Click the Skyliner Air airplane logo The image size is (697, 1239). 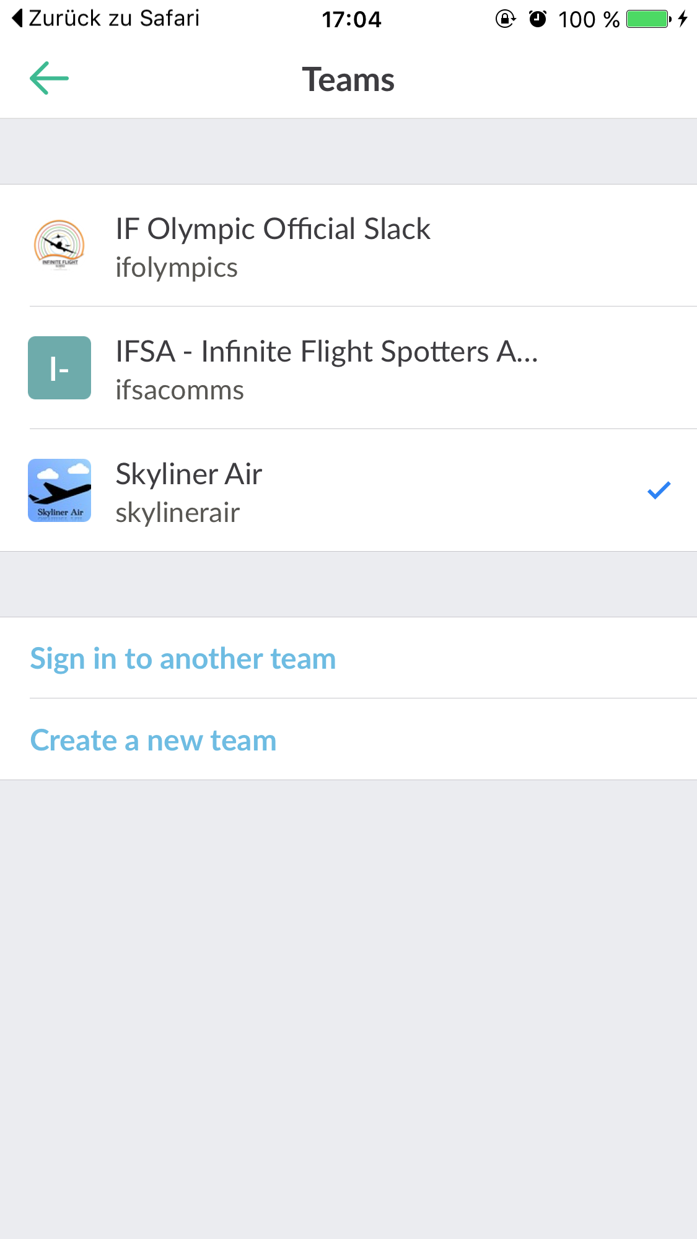(59, 490)
